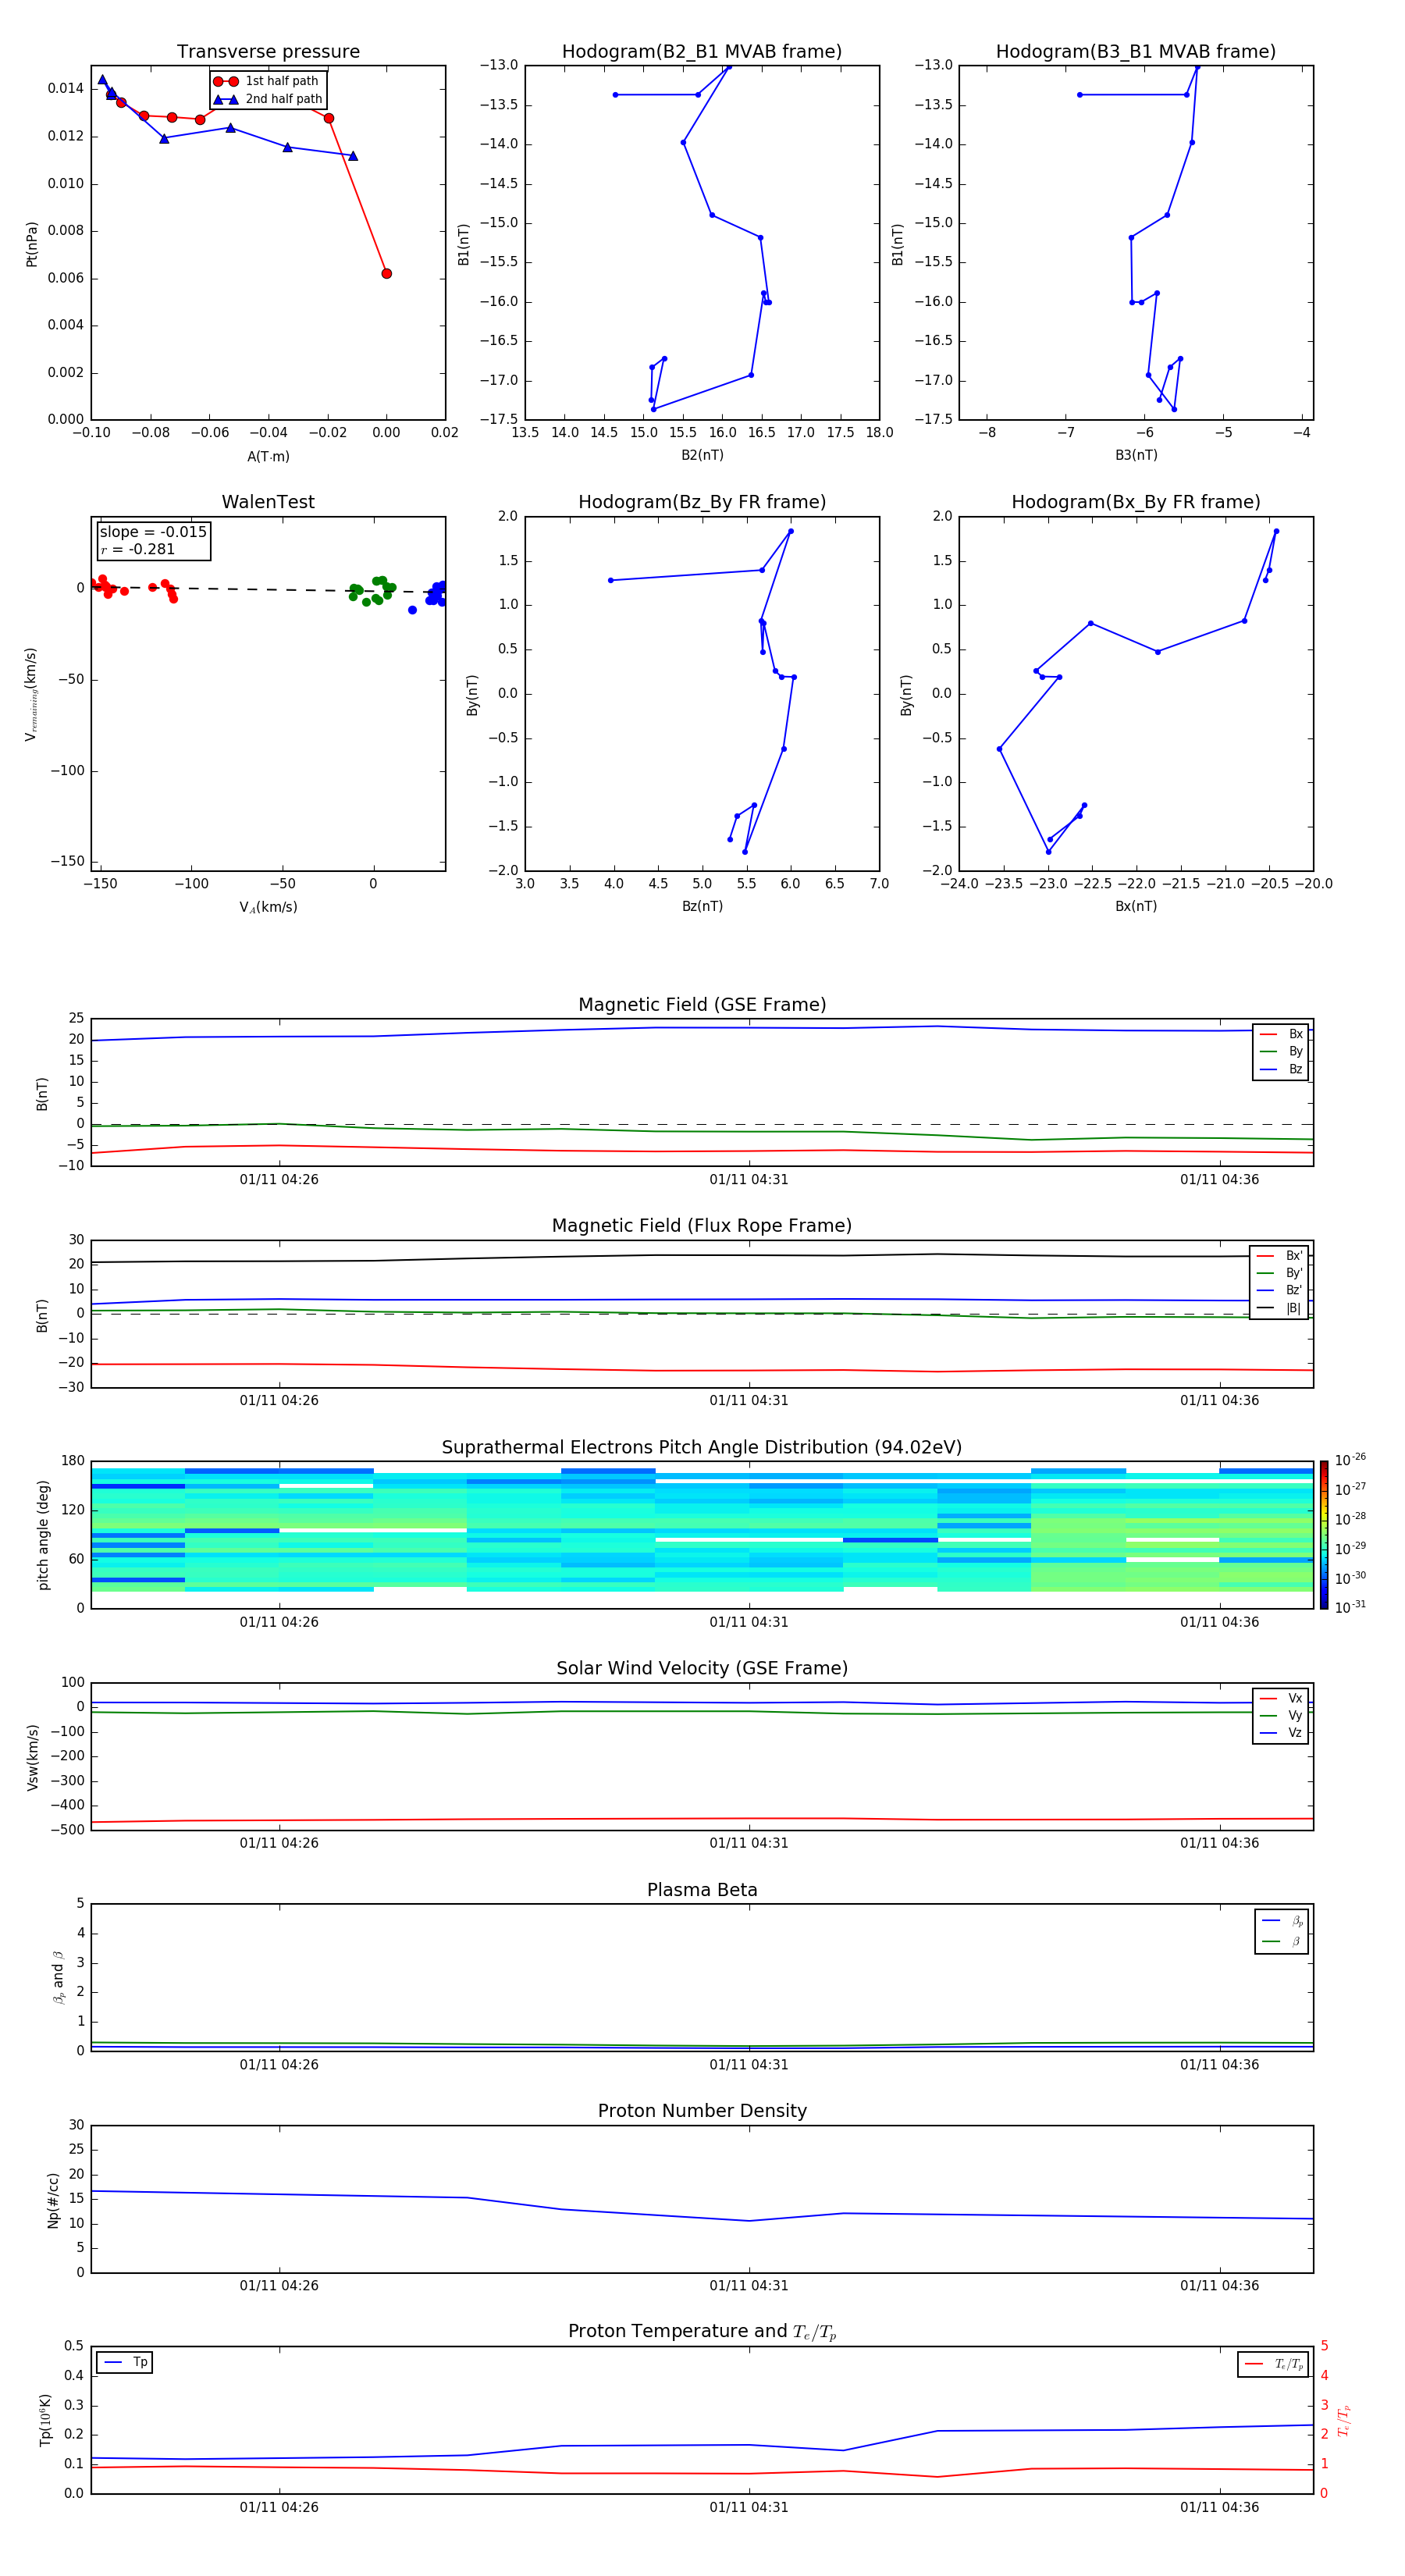Click the 'V_A(km/s)' axis label of WalenTest

click(268, 907)
